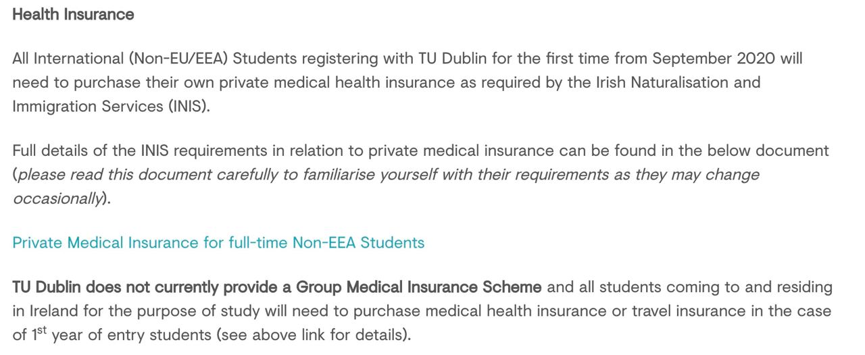
Task: Click the bold Group Medical Insurance Scheme sentence
Action: pos(277,287)
